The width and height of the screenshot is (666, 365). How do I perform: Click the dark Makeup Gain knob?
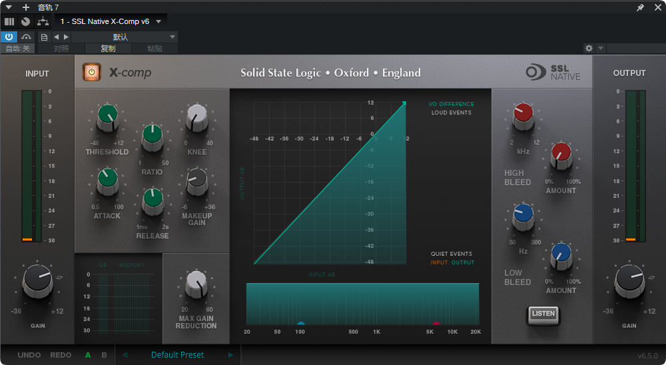(197, 181)
